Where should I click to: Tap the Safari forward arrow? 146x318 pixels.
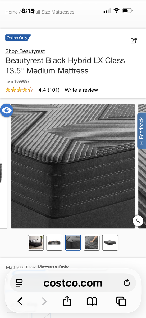(x=44, y=301)
